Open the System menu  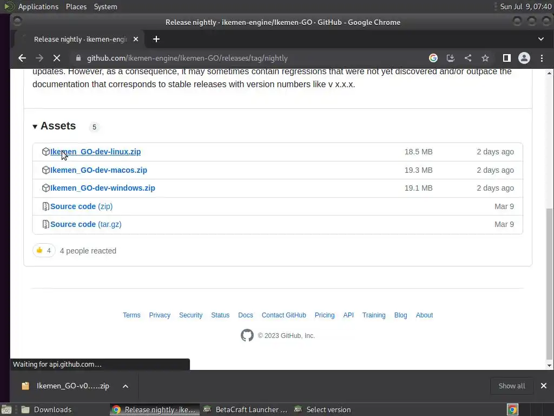(x=105, y=6)
